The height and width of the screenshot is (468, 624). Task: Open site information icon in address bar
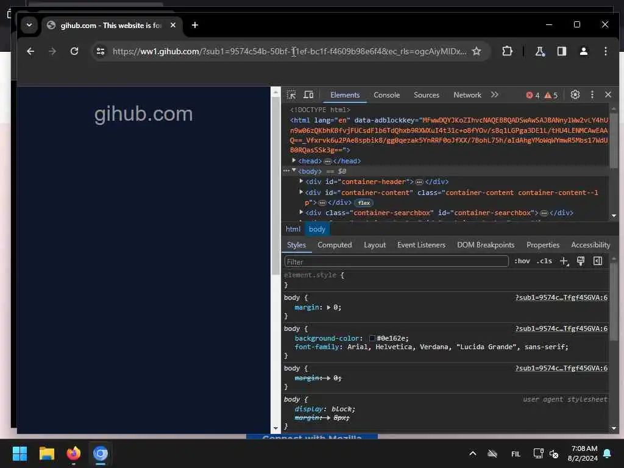101,51
